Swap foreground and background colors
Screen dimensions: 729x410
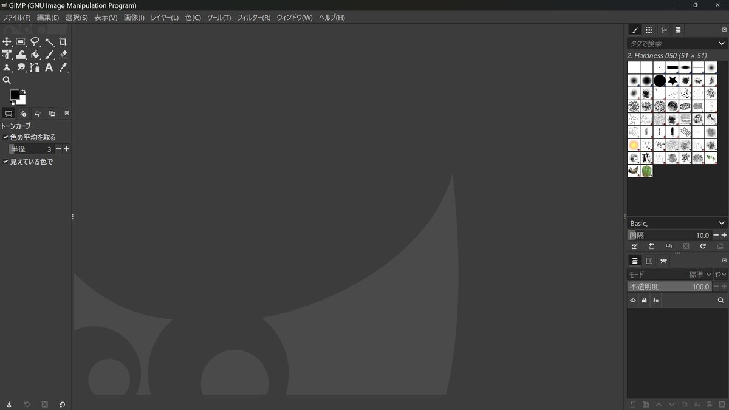point(24,90)
